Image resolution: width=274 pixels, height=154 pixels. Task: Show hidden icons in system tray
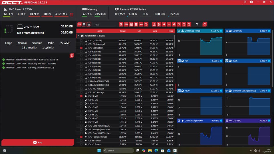click(251, 151)
